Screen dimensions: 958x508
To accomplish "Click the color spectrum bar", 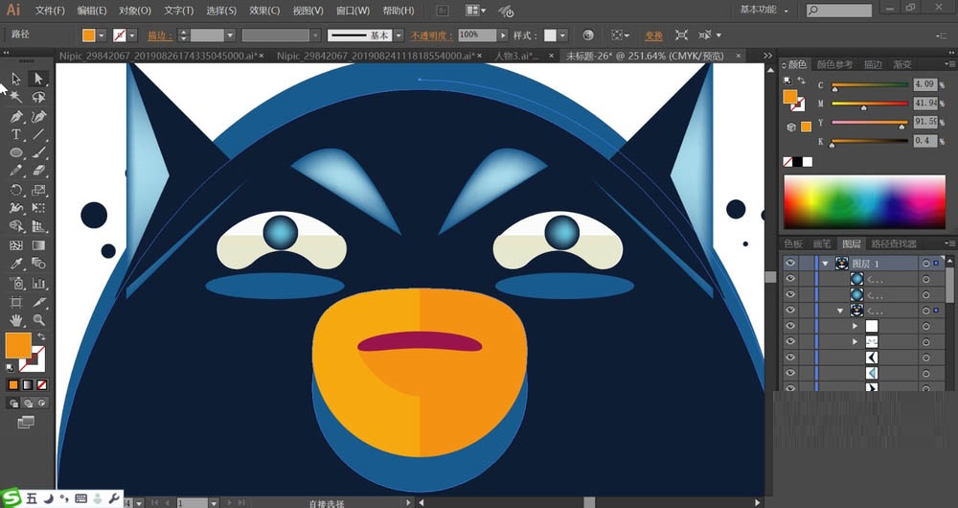I will pyautogui.click(x=865, y=200).
